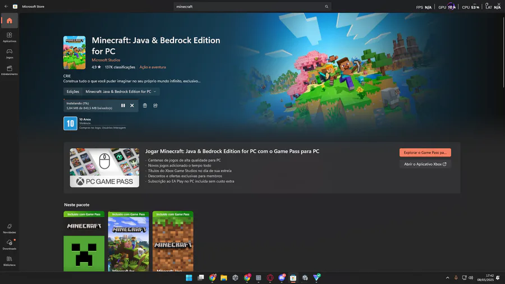The height and width of the screenshot is (284, 505).
Task: Click the share icon next to gift
Action: tap(155, 106)
